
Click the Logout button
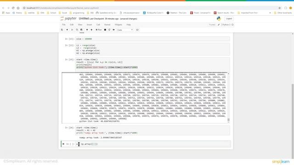click(229, 18)
